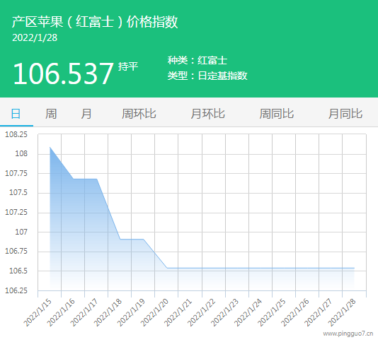Switch to the 周 weekly tab
Viewport: 378px width, 342px height.
coord(51,114)
